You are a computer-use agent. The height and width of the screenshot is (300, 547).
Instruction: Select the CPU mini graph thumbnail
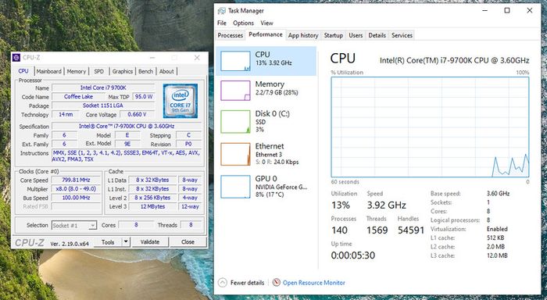tap(235, 61)
